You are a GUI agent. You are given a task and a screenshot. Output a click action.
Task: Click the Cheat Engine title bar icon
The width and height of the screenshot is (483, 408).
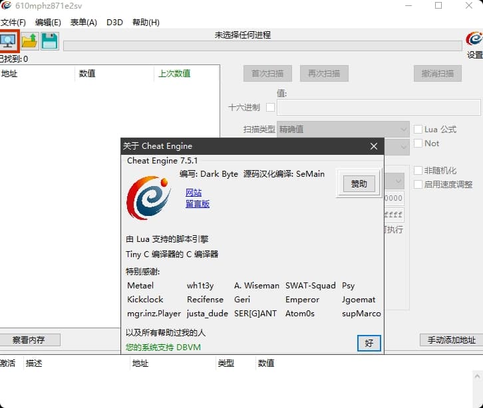(6, 5)
